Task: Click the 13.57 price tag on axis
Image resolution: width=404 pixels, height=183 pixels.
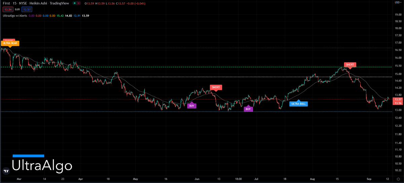Action: pos(398,99)
